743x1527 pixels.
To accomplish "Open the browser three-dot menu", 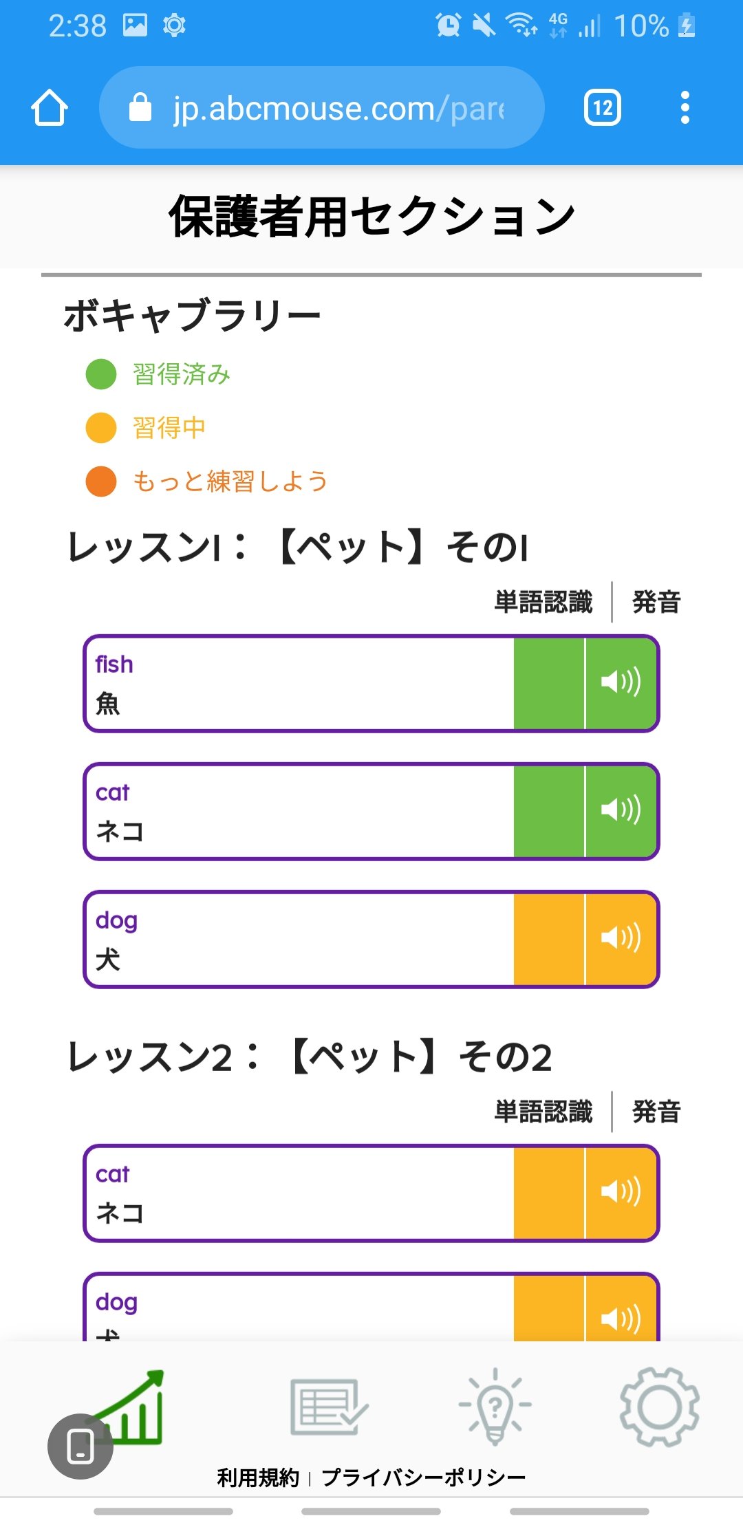I will 685,108.
